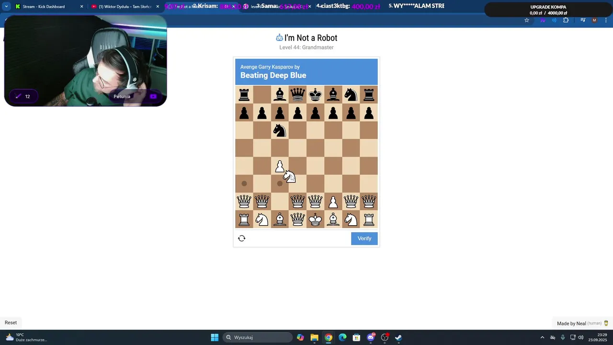The height and width of the screenshot is (345, 613).
Task: Open Discord from the taskbar
Action: [371, 337]
